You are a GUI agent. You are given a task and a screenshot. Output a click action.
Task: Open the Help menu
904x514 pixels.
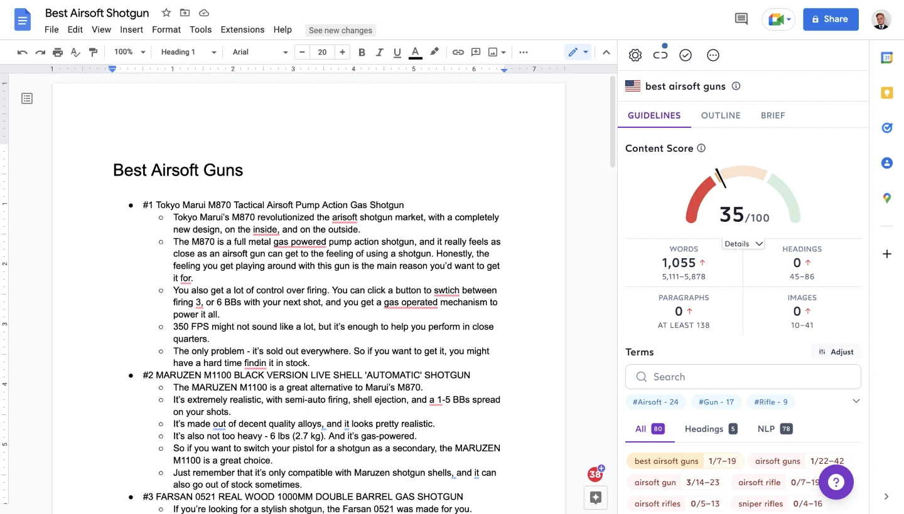(x=282, y=29)
